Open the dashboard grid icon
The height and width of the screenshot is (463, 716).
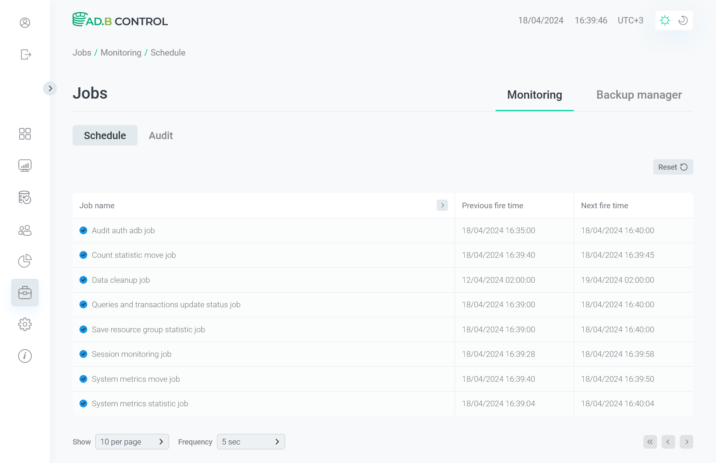[25, 134]
